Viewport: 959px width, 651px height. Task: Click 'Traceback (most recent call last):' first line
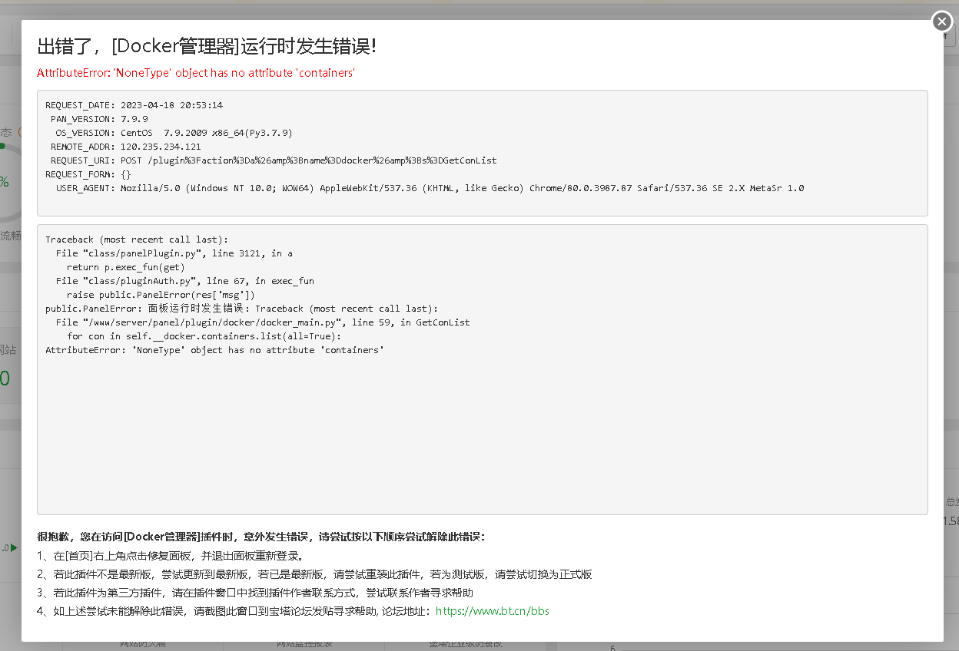pos(137,240)
